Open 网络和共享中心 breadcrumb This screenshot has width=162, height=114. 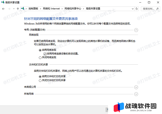coord(73,9)
